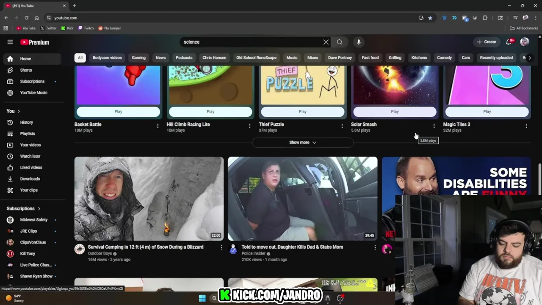Open the Survival Camping video thumbnail
The width and height of the screenshot is (542, 305).
tap(149, 199)
